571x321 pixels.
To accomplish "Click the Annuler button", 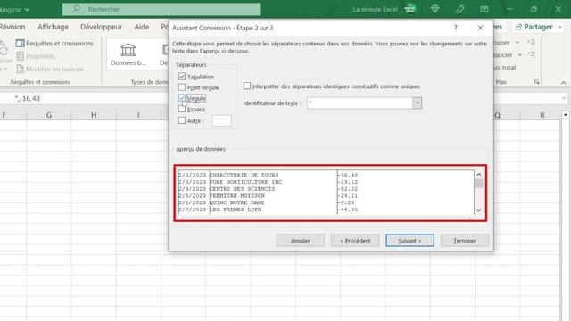I will pyautogui.click(x=301, y=241).
